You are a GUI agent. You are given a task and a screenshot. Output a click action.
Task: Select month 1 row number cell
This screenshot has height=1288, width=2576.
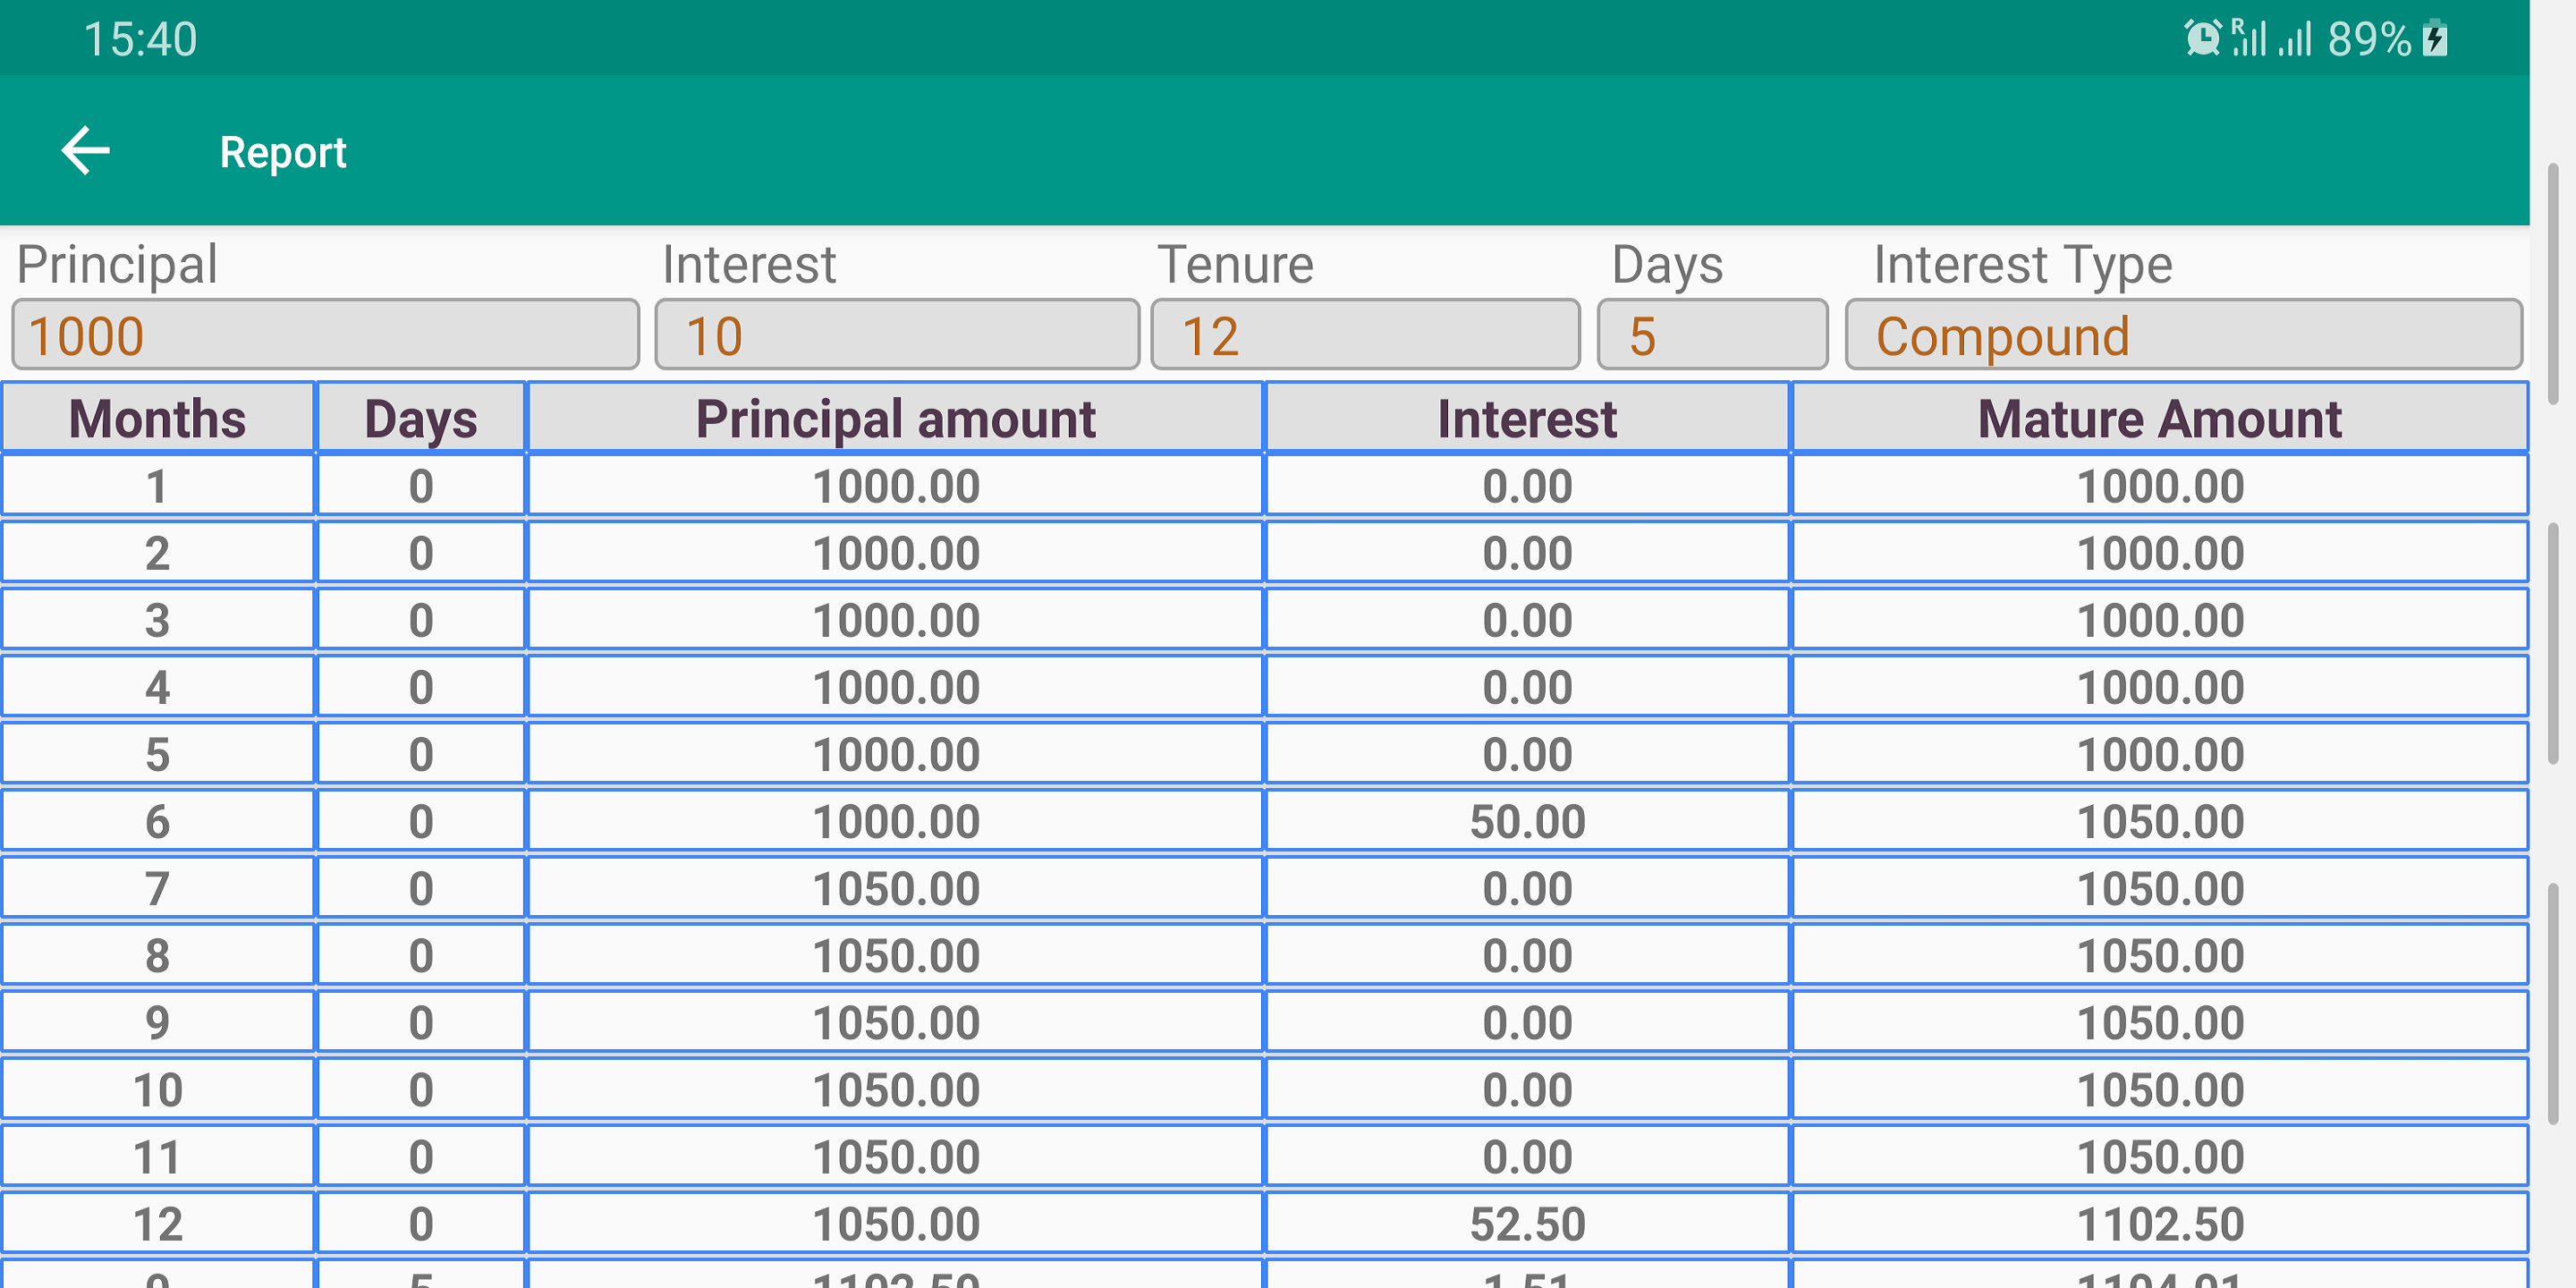pos(158,486)
